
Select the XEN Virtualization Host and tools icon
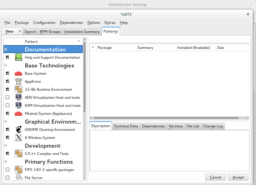(18, 97)
